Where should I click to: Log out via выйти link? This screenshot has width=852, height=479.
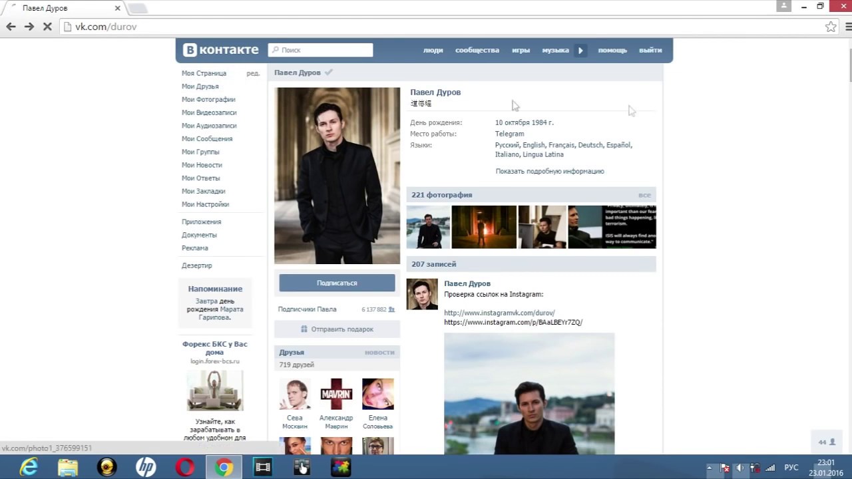[650, 50]
